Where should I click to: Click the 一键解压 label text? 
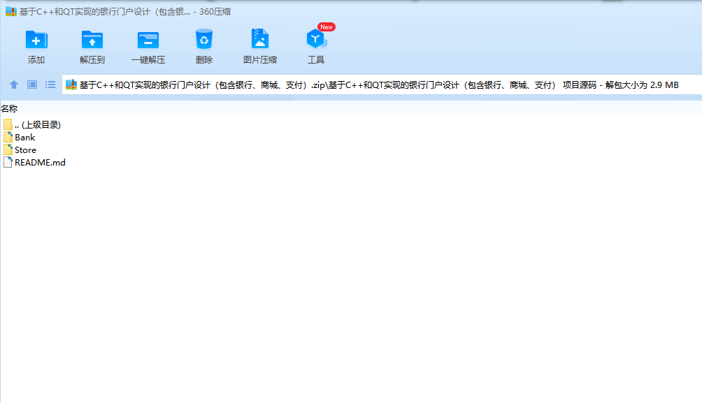coord(148,60)
